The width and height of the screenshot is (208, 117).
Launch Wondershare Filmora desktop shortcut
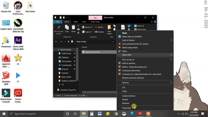6,96
